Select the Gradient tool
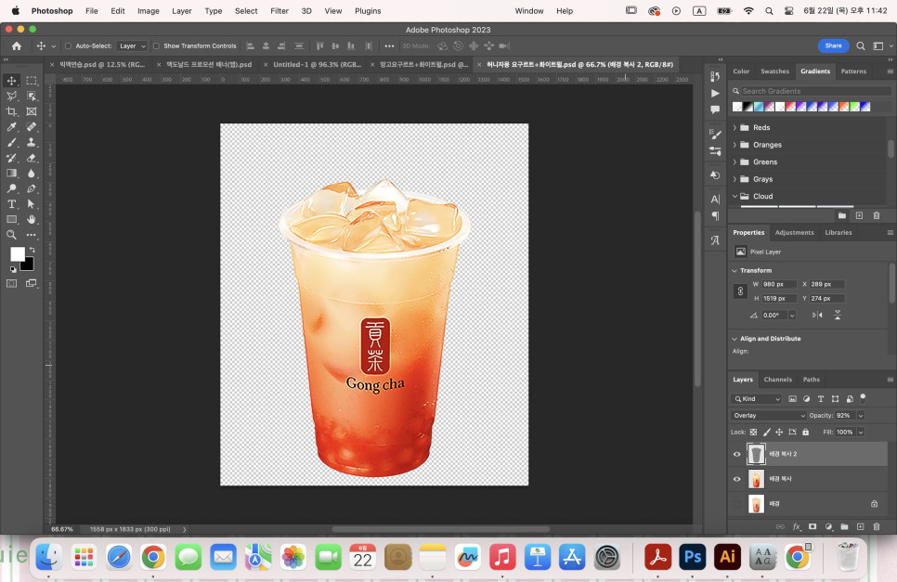The width and height of the screenshot is (897, 582). pyautogui.click(x=11, y=174)
